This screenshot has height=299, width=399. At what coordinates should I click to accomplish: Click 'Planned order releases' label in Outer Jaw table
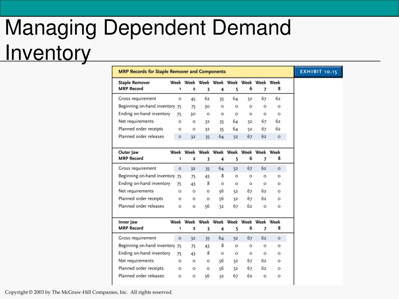pos(141,206)
